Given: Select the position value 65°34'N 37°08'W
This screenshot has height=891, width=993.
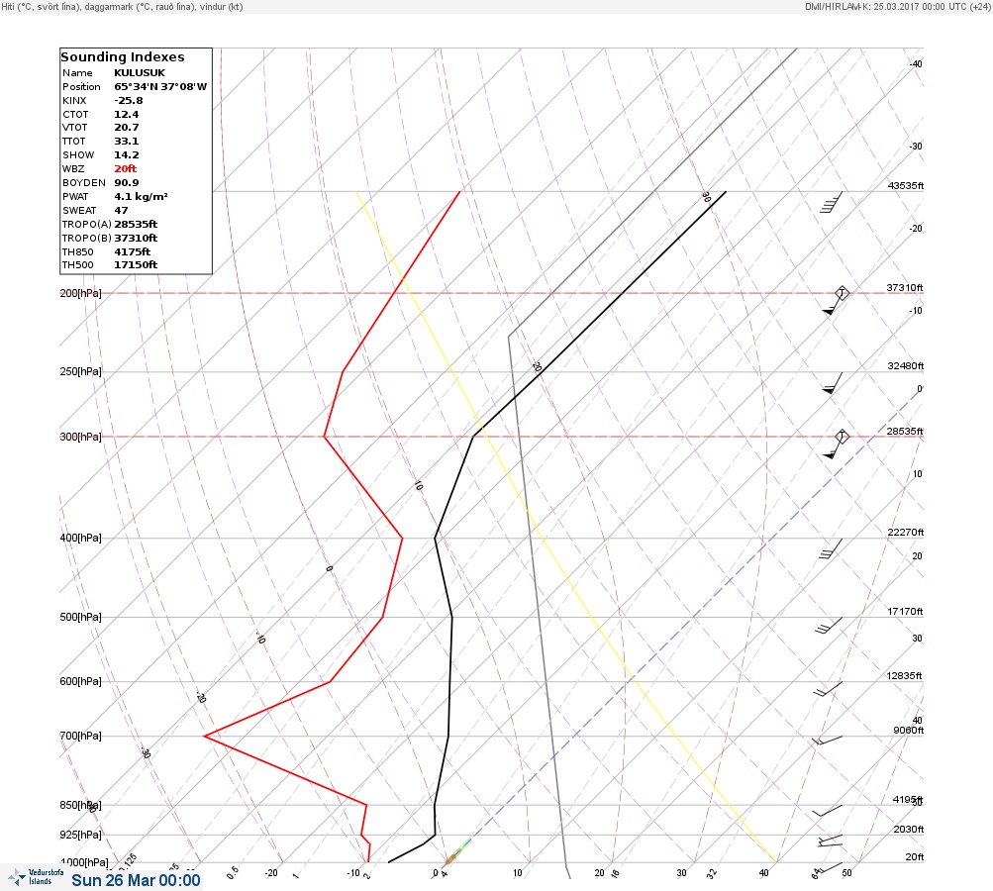Looking at the screenshot, I should 160,87.
